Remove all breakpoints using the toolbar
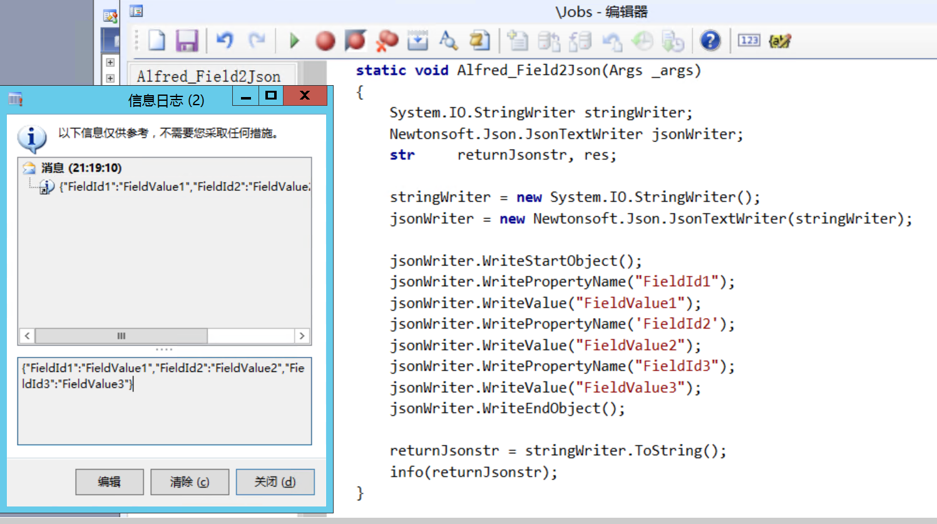Image resolution: width=937 pixels, height=524 pixels. tap(386, 40)
